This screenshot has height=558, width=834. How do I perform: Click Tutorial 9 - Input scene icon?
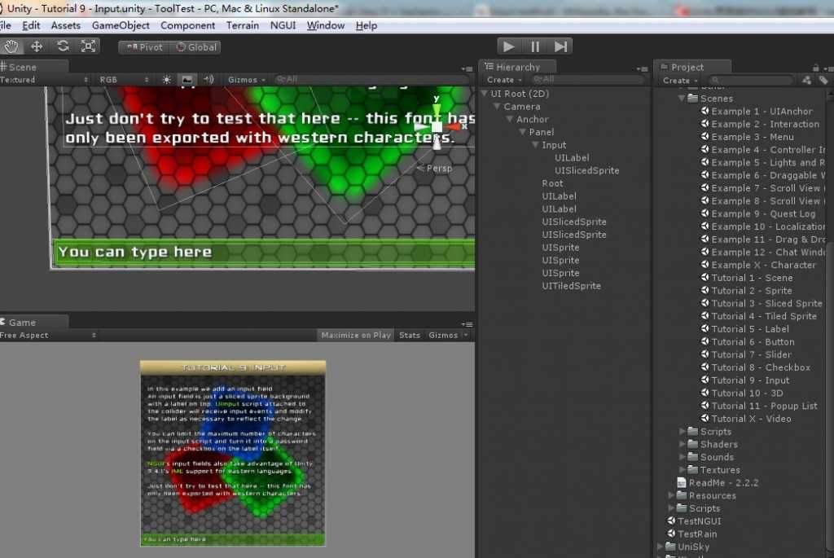[705, 380]
